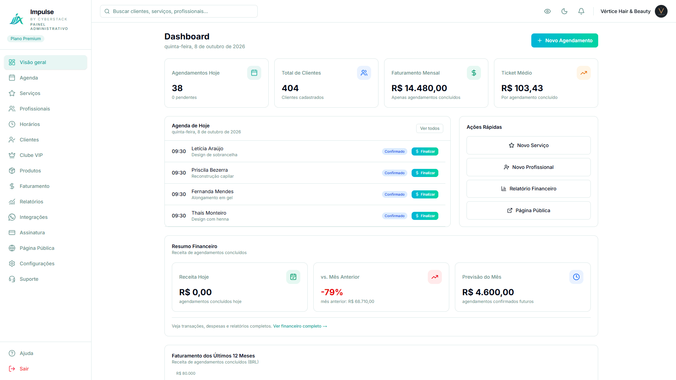676x380 pixels.
Task: Click Novo Profissional quick action
Action: (528, 167)
